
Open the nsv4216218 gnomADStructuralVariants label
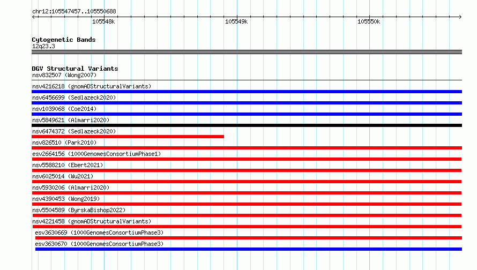coord(92,86)
